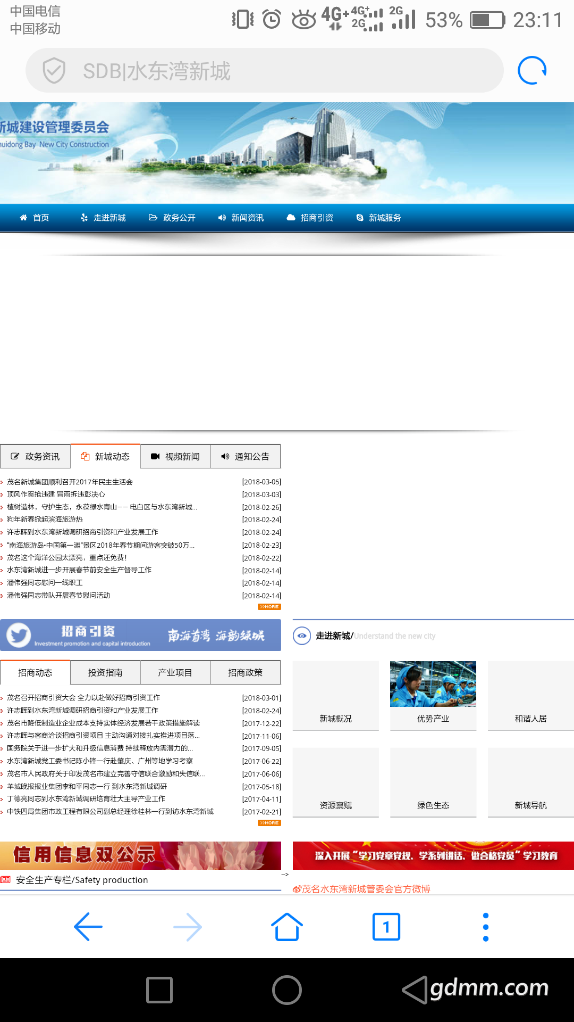Viewport: 574px width, 1022px height.
Task: Focus the address bar showing SDB|水东湾新城
Action: 264,70
